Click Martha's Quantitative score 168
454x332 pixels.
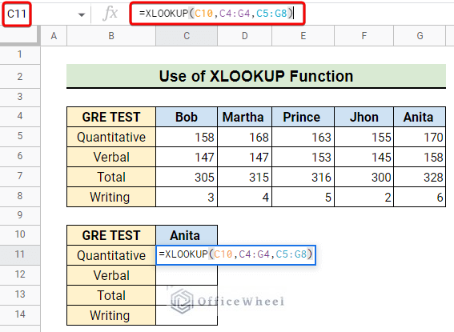[x=245, y=137]
